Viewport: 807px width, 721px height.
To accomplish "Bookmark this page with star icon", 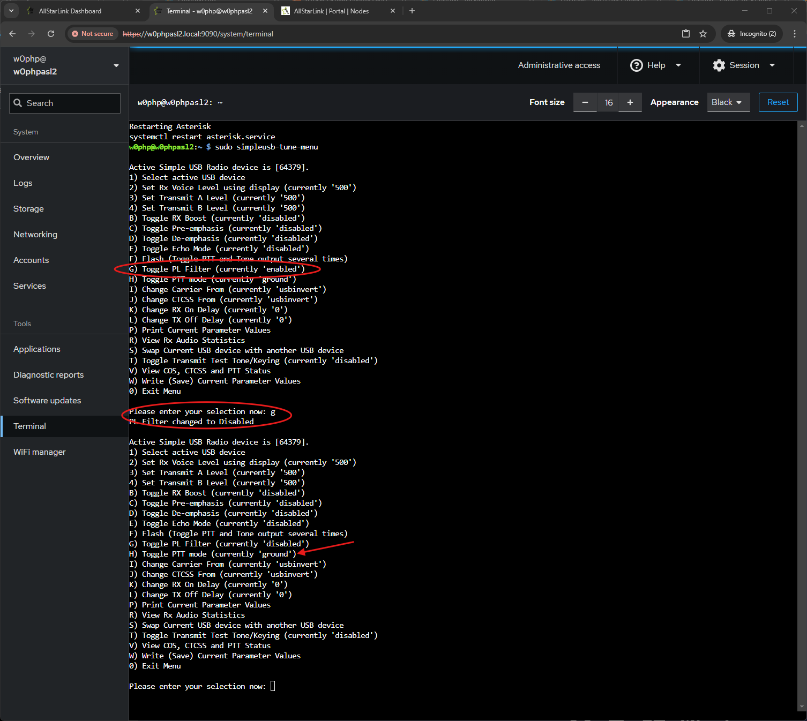I will click(703, 34).
